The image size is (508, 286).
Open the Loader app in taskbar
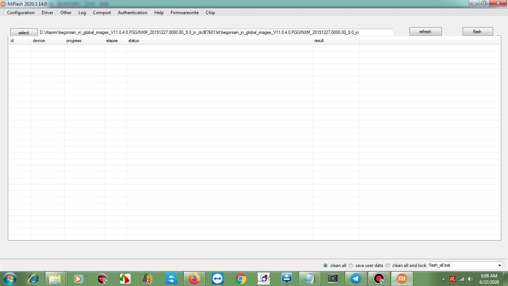[x=102, y=279]
